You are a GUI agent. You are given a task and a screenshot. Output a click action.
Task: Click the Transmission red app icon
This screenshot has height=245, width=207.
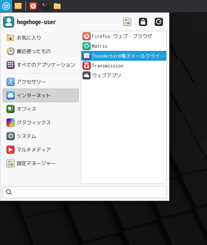[87, 66]
